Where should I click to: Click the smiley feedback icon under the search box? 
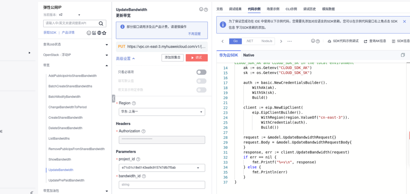88,33
